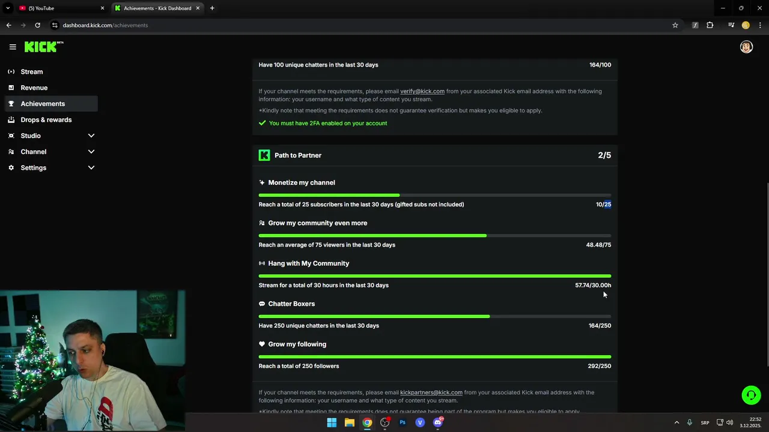Click the 2/5 partner progress count

click(x=604, y=155)
